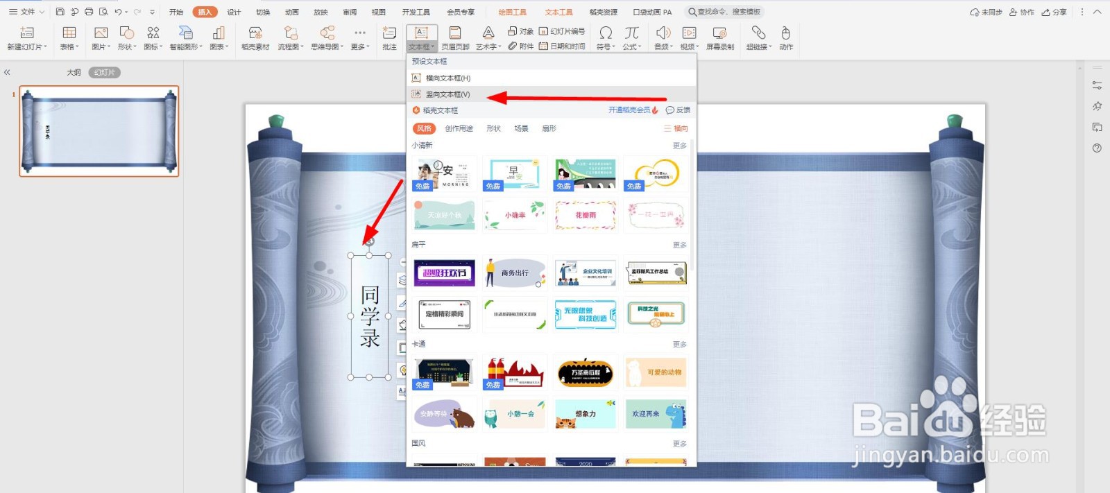Select slide 1 thumbnail in panel
This screenshot has width=1110, height=493.
99,131
